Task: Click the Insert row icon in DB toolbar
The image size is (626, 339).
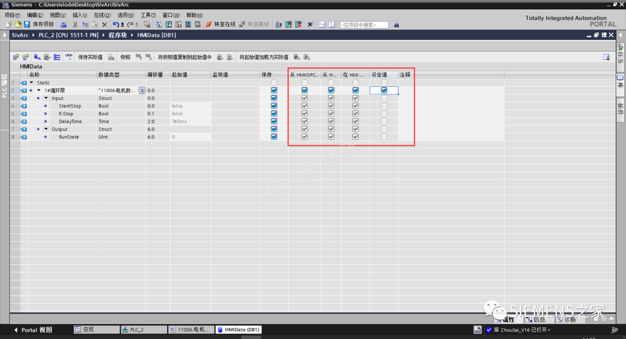Action: (x=16, y=57)
